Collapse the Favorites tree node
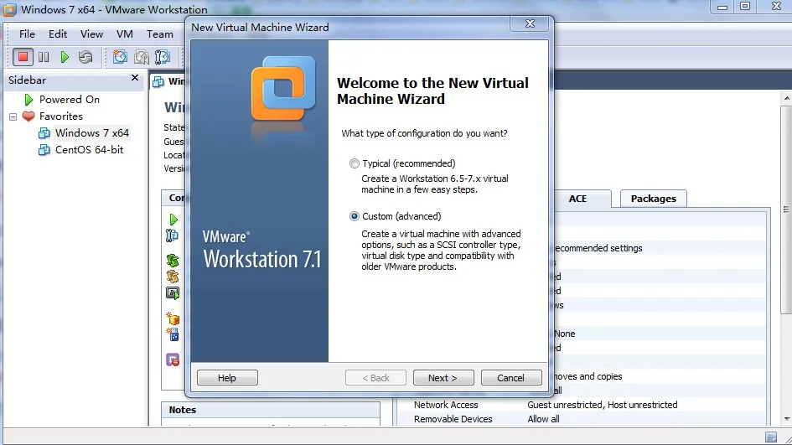 point(13,116)
